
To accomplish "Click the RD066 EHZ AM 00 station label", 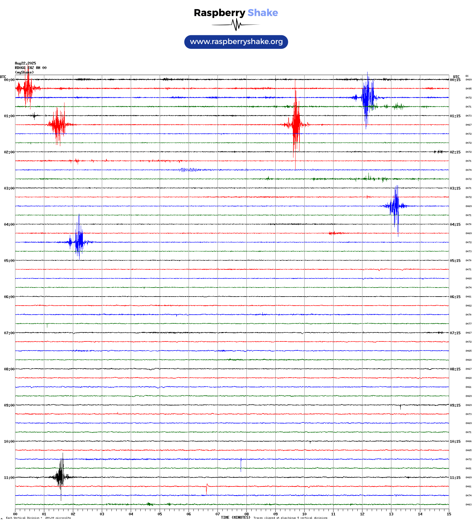I will [30, 68].
